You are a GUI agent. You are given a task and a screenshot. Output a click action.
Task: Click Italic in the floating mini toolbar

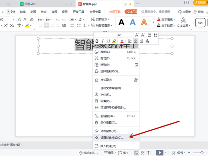click(x=102, y=41)
